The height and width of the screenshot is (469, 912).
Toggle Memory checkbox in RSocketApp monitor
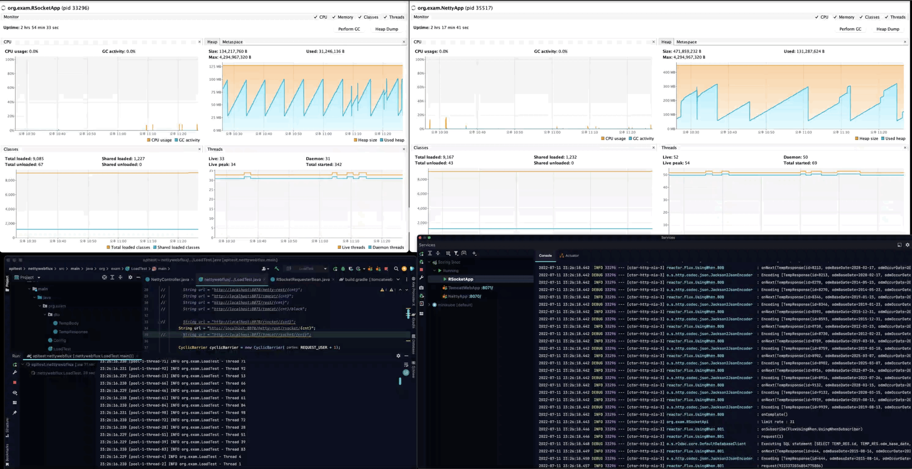[334, 17]
